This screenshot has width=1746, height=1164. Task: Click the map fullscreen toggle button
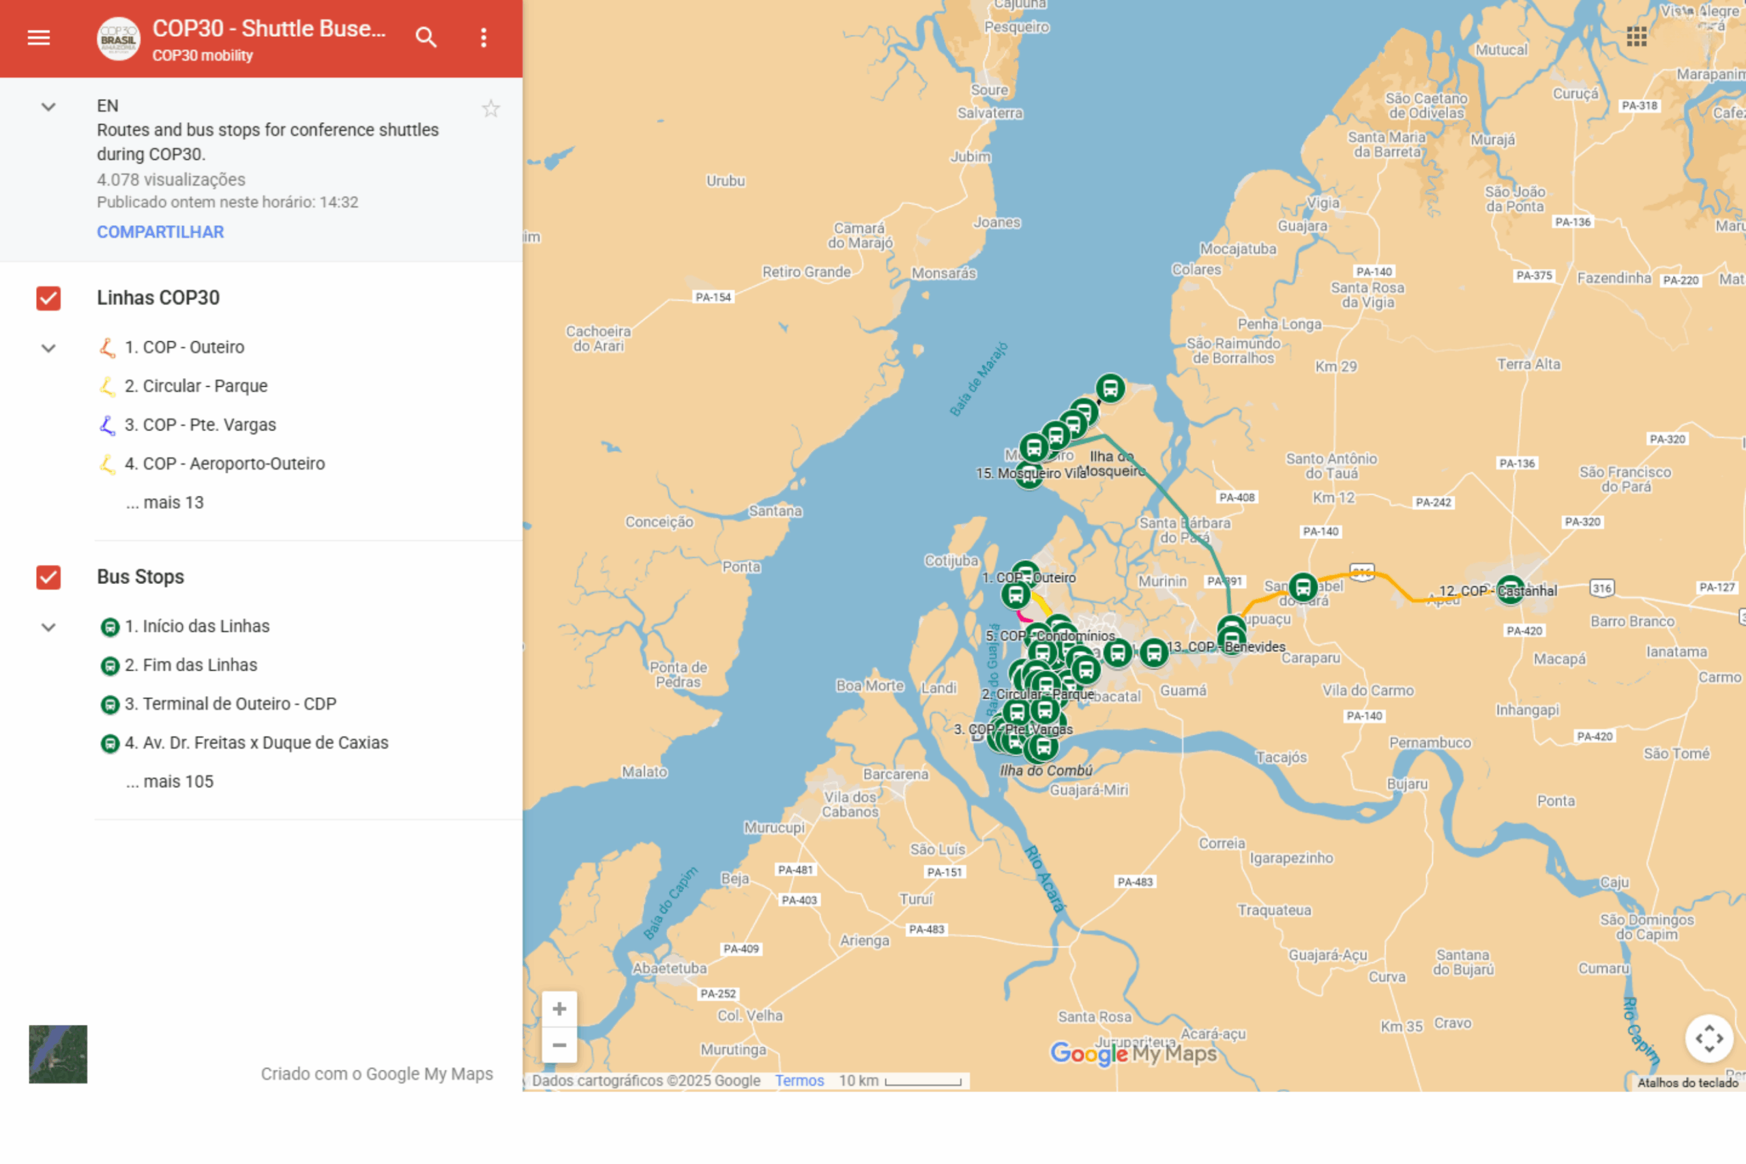click(x=1709, y=1038)
